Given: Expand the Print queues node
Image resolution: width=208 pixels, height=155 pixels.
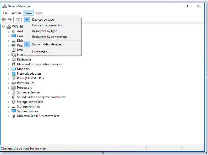Looking at the screenshot, I should tap(8, 83).
